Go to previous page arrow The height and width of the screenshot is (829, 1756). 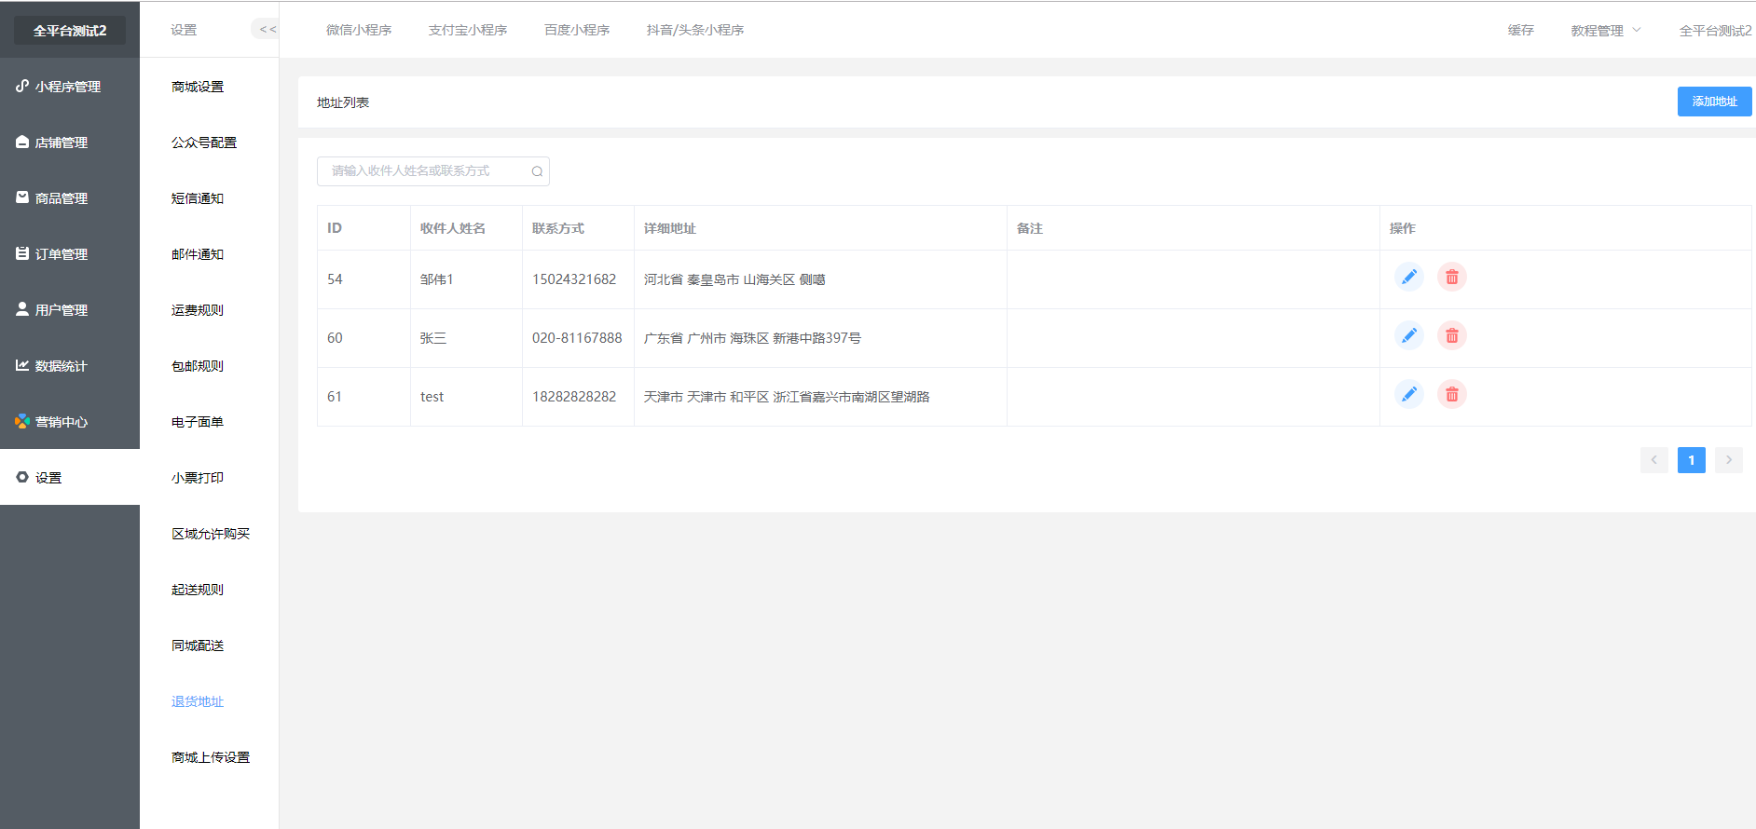point(1653,460)
